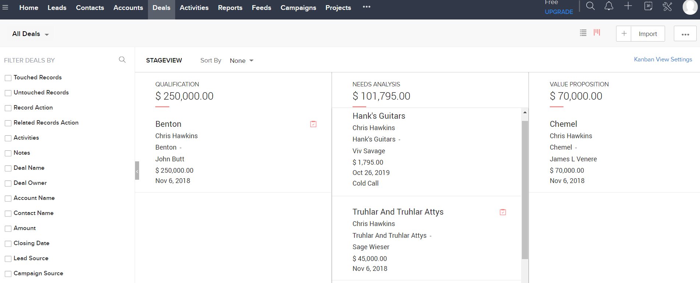Select the Kanban view icon

coord(597,33)
